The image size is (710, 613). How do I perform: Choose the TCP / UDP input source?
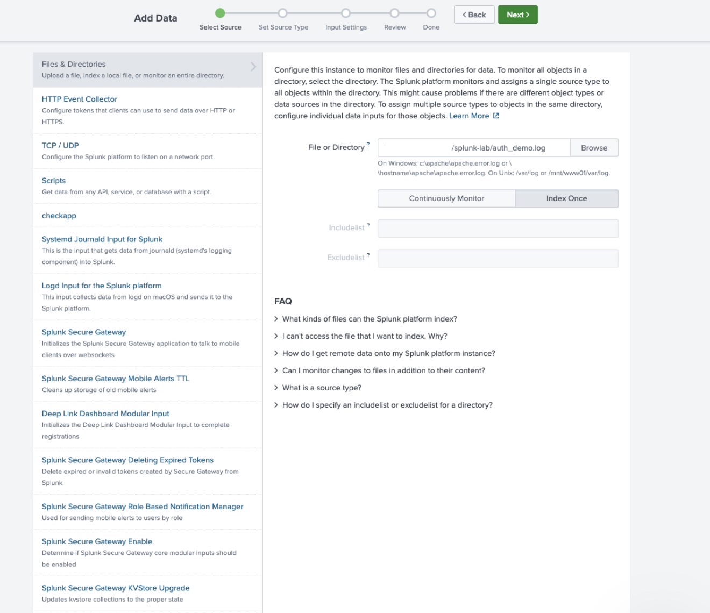pos(60,146)
